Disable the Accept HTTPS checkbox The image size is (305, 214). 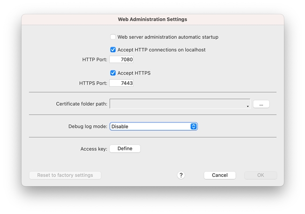[x=113, y=73]
